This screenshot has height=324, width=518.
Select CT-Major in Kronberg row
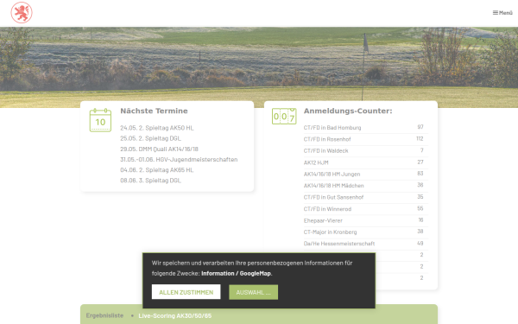pyautogui.click(x=366, y=232)
